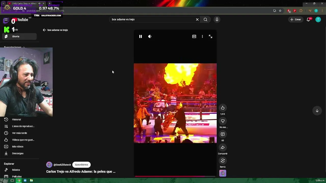Click the Explorar section heading
Screen dimensions: 326x183
[9, 164]
